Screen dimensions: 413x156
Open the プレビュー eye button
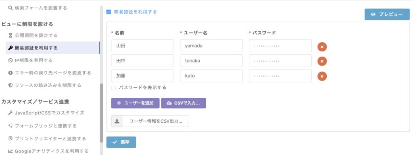coord(387,14)
